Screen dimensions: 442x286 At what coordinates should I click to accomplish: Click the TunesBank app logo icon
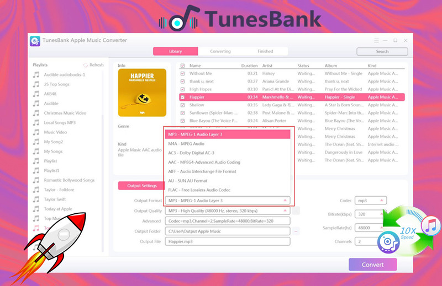pos(35,41)
